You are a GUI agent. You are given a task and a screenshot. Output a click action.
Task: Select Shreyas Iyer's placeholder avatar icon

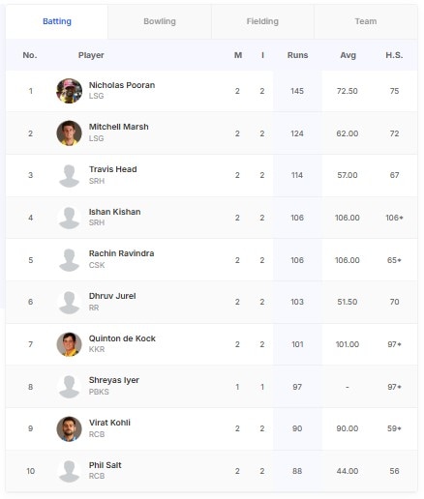[69, 387]
